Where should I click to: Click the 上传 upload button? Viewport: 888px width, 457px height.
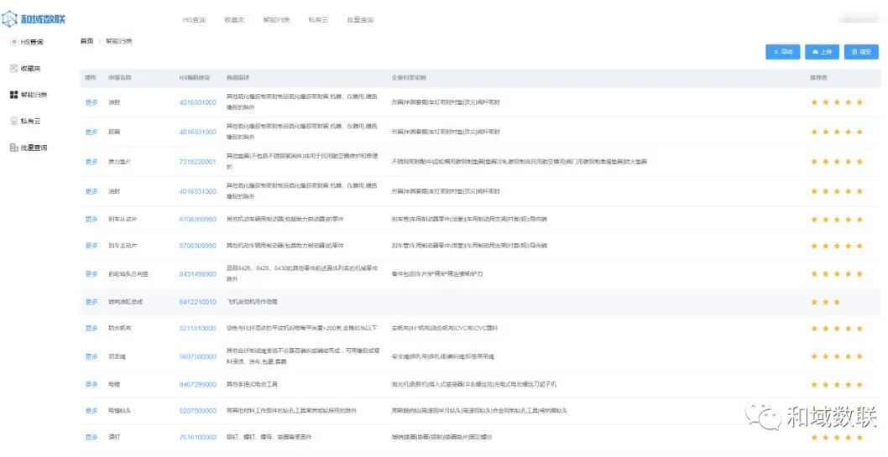coord(822,51)
